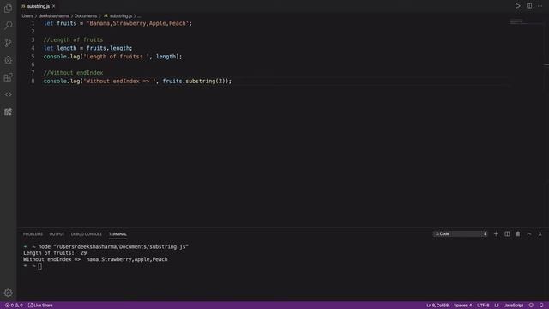Kill the terminal with trash icon

pyautogui.click(x=518, y=234)
